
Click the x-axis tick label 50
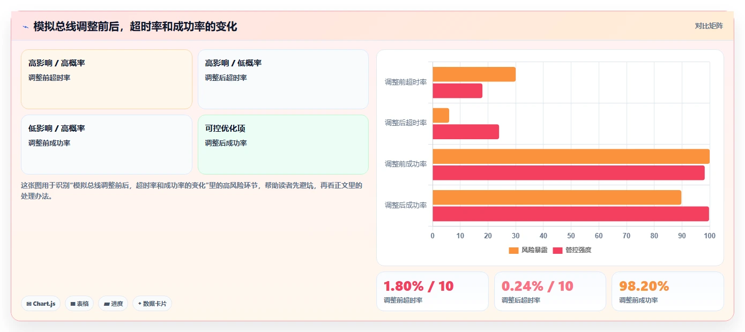(571, 236)
